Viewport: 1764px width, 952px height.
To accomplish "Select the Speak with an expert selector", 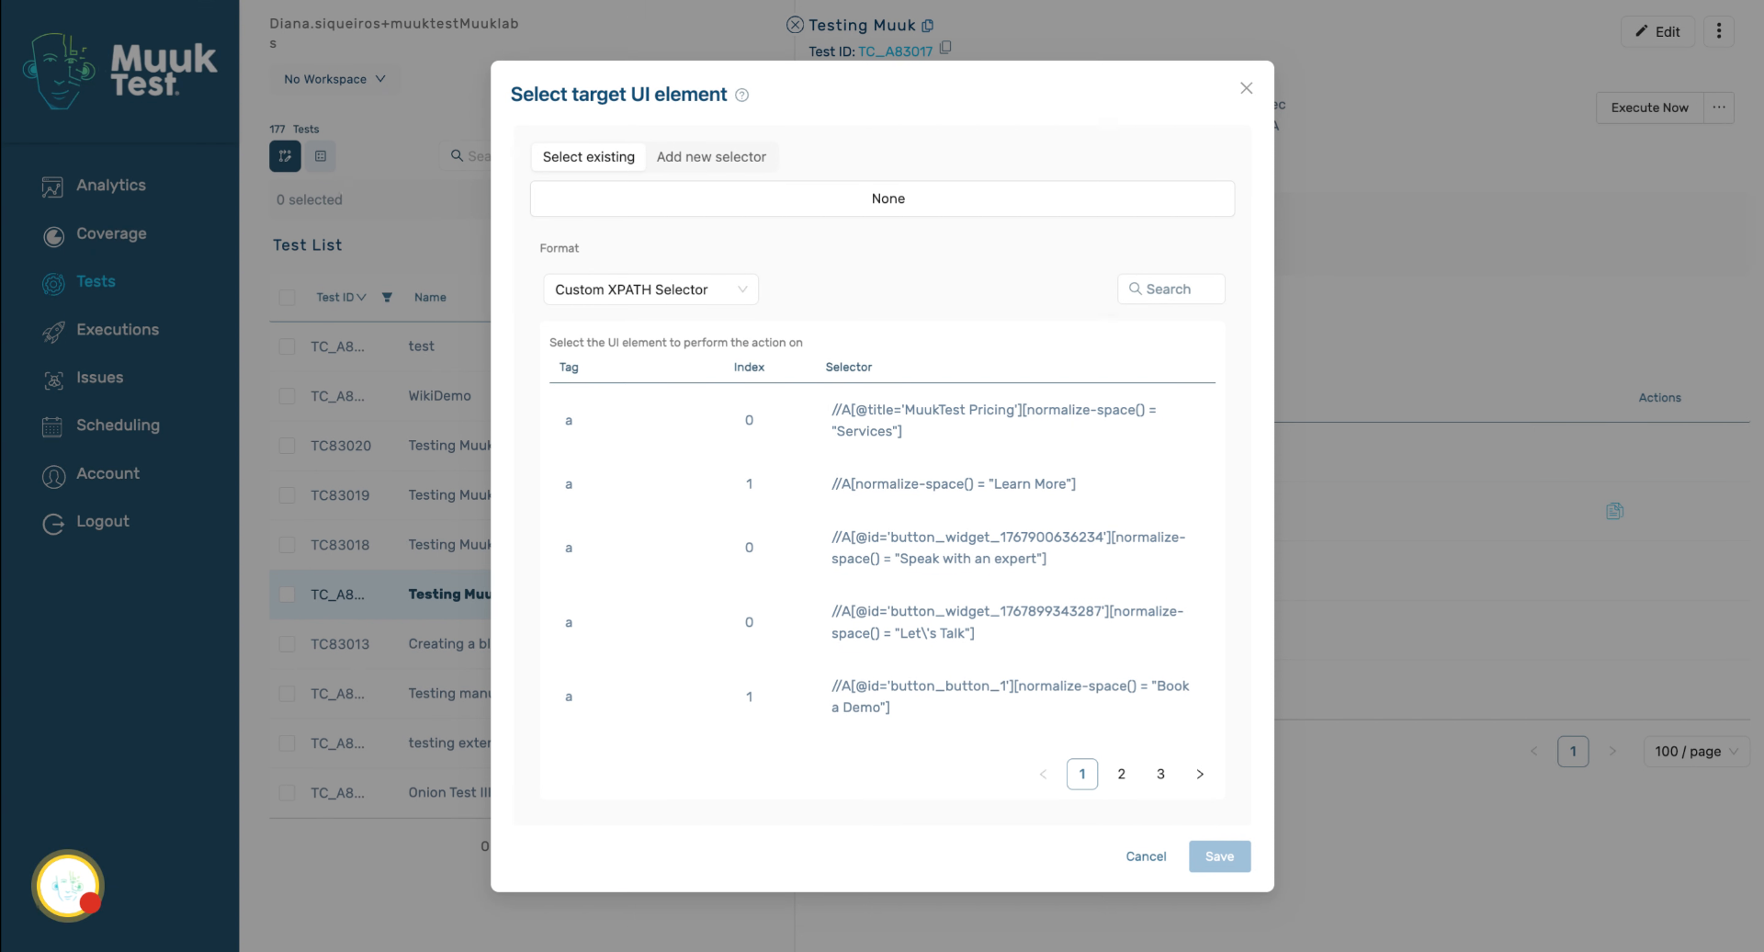I will click(882, 548).
